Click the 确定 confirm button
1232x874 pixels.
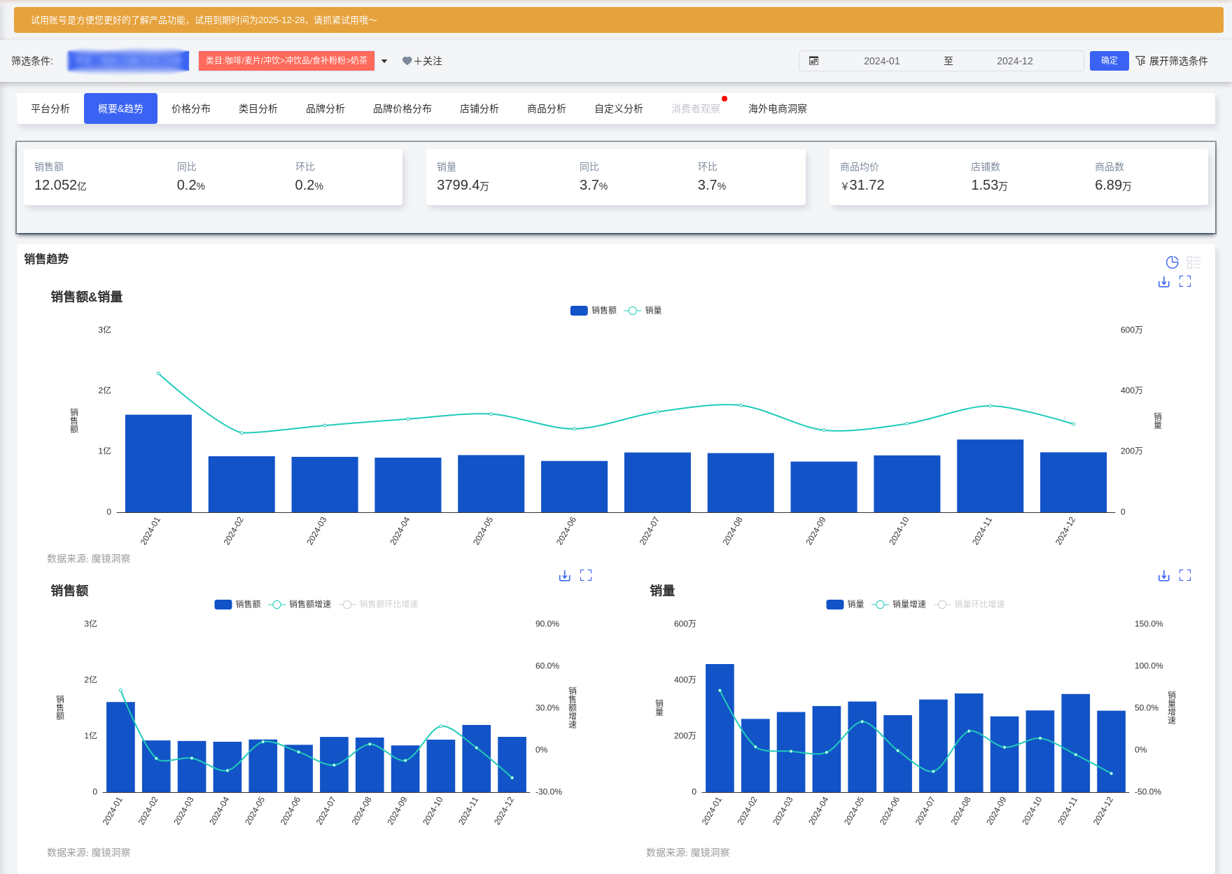click(x=1109, y=61)
